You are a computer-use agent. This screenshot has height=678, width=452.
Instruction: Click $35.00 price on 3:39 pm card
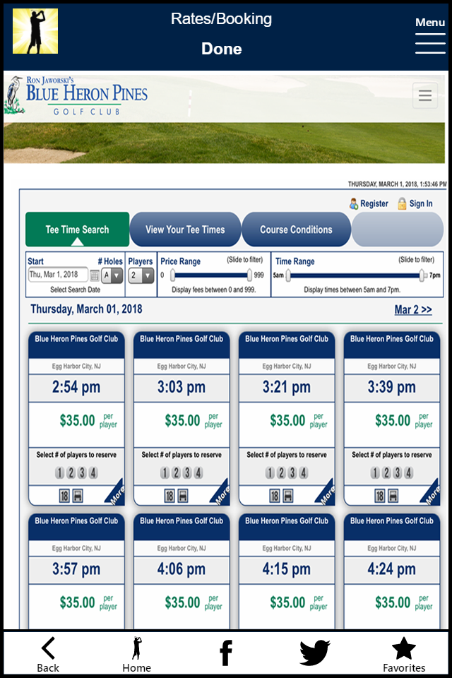(393, 420)
